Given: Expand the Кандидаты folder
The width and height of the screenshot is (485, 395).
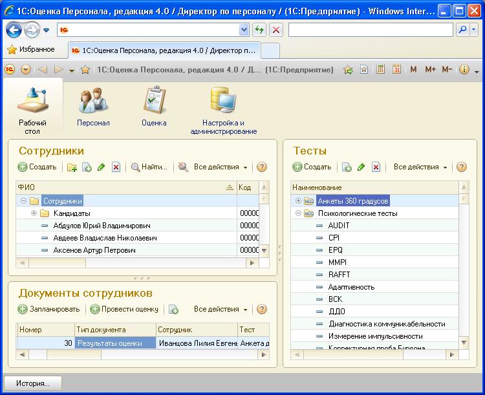Looking at the screenshot, I should click(34, 213).
